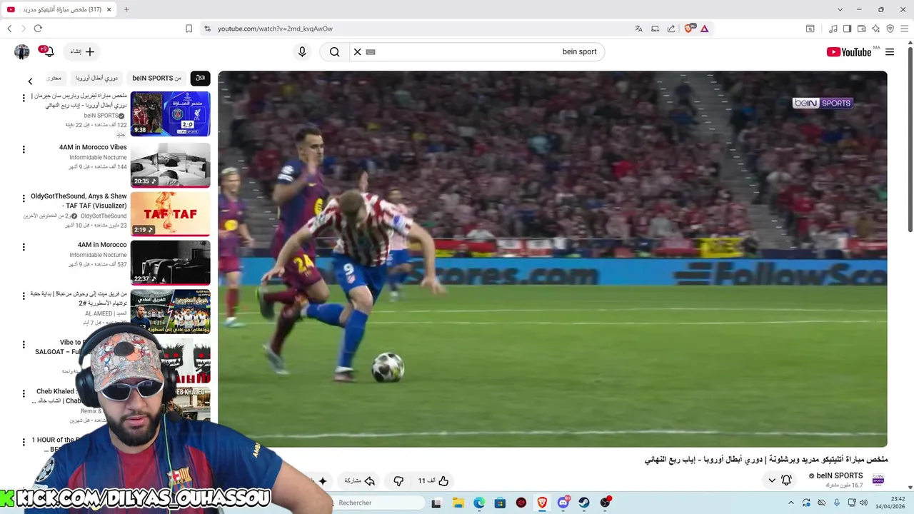Click the address bar URL
The image size is (914, 514).
(275, 29)
